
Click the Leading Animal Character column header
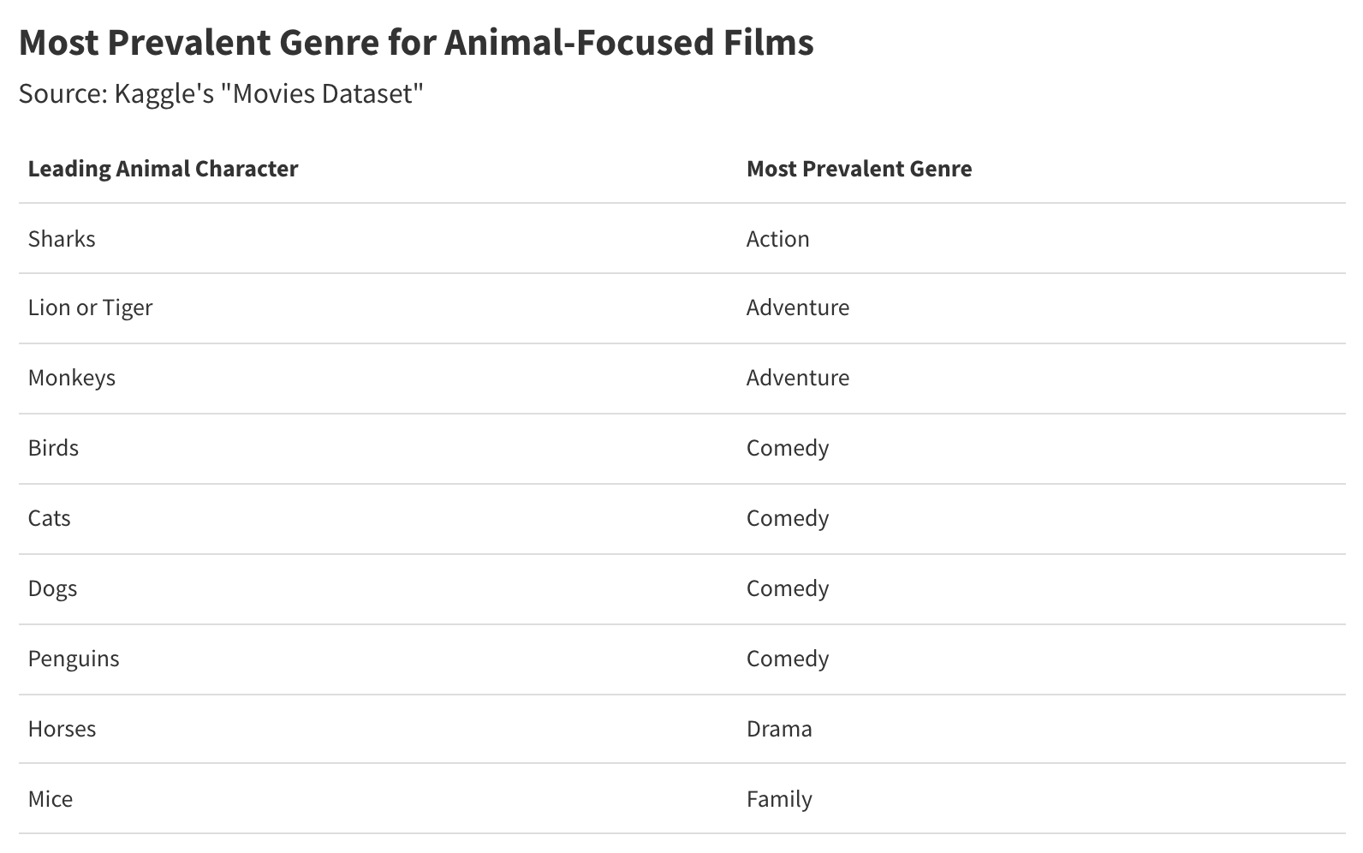163,169
